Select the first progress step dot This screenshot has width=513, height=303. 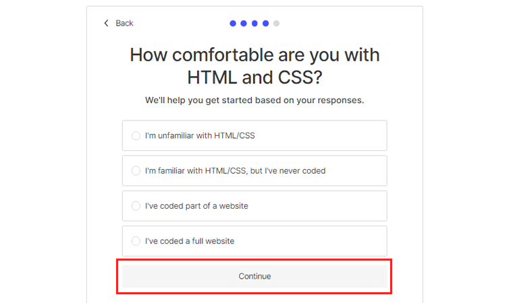point(233,23)
